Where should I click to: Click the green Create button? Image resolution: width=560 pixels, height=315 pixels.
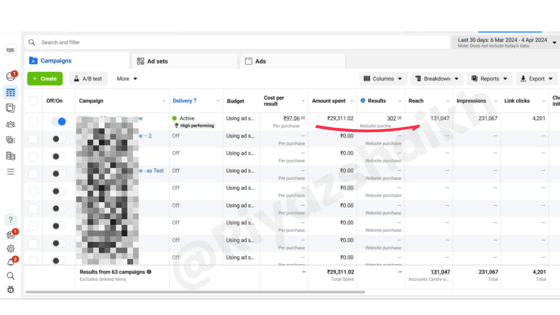point(45,79)
